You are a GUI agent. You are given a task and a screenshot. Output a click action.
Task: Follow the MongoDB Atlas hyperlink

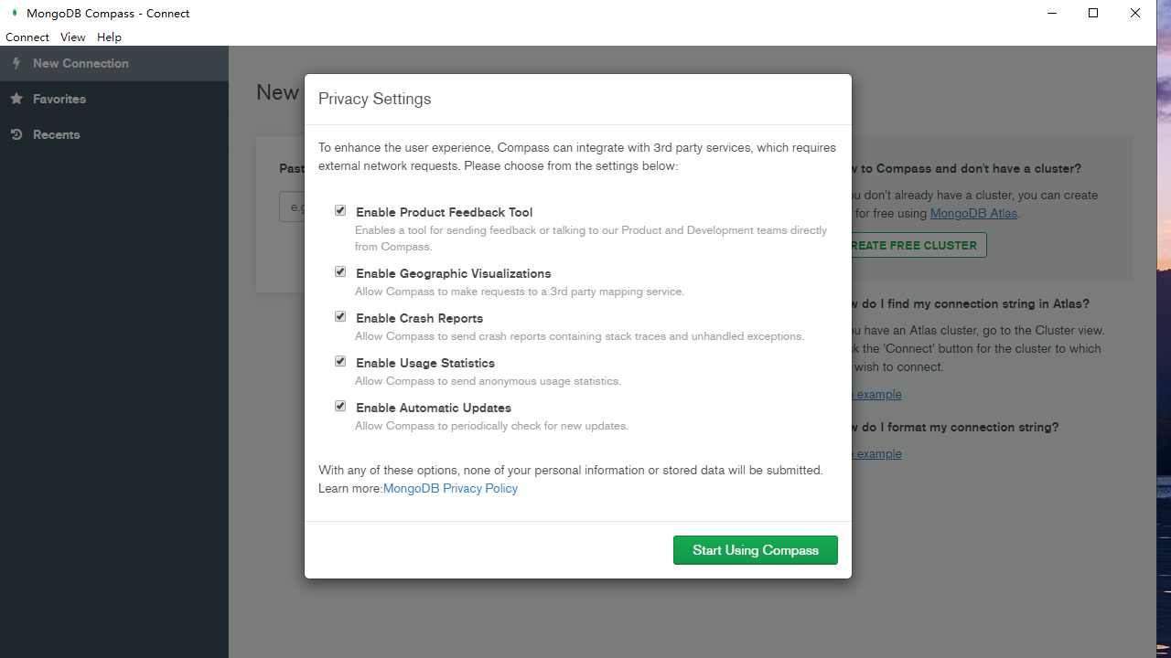(x=972, y=213)
